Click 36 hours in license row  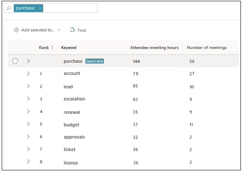(136, 163)
